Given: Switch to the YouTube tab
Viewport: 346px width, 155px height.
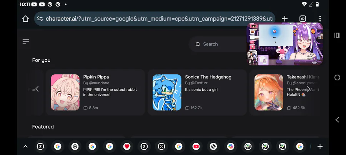Looking at the screenshot, I should pos(196,147).
